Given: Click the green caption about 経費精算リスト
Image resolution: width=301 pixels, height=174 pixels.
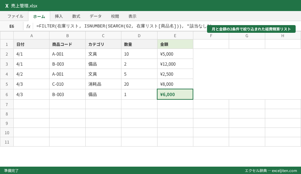Looking at the screenshot, I should pyautogui.click(x=251, y=29).
